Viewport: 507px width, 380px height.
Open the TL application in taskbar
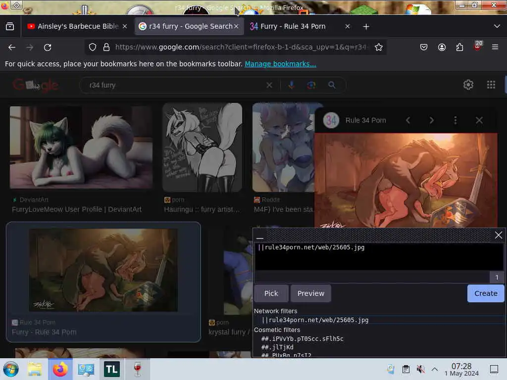pyautogui.click(x=111, y=369)
